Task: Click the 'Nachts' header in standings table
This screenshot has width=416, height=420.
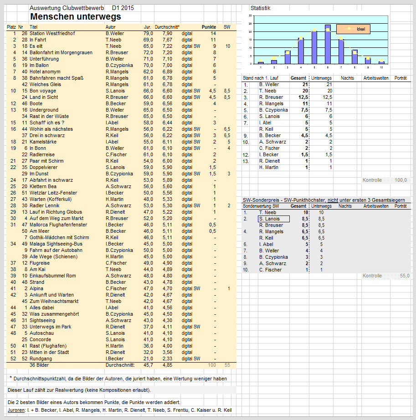Action: point(347,78)
